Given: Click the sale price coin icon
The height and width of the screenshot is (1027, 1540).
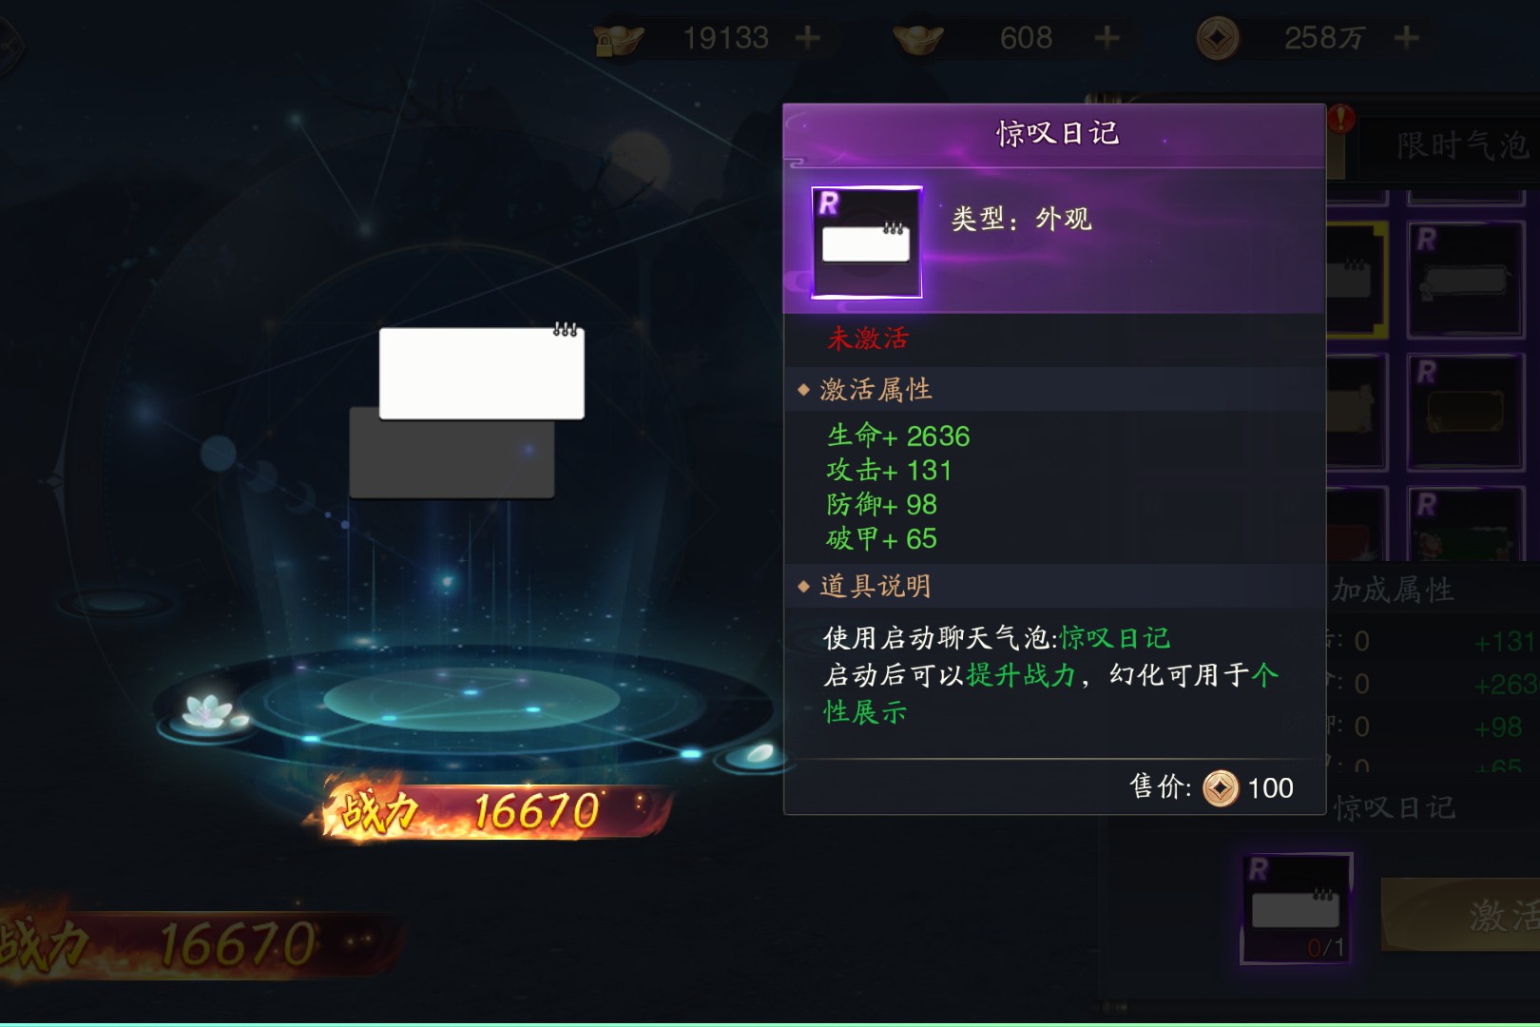Looking at the screenshot, I should click(1221, 788).
